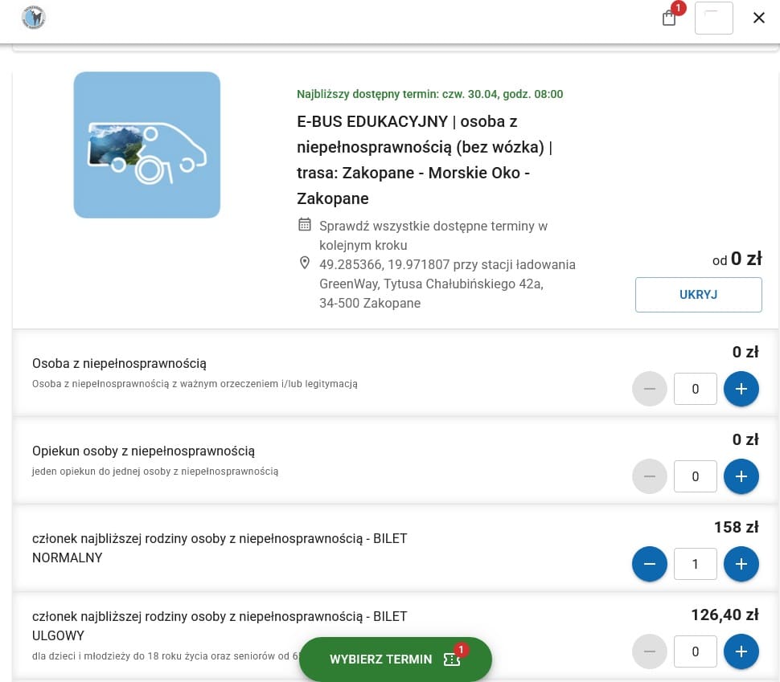Click the BILET NORMALNY quantity field

point(695,564)
